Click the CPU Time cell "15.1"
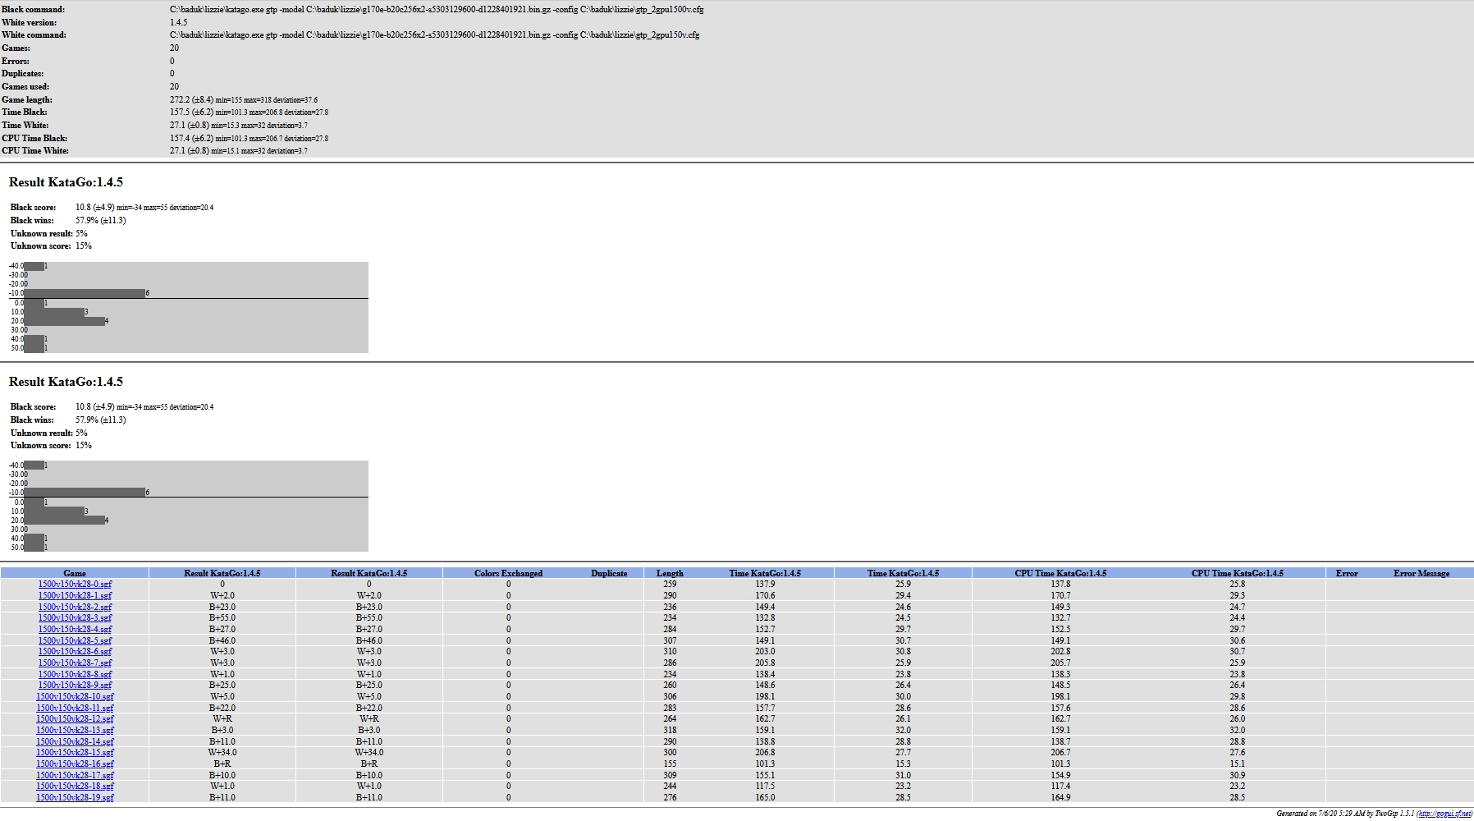 (x=1237, y=764)
